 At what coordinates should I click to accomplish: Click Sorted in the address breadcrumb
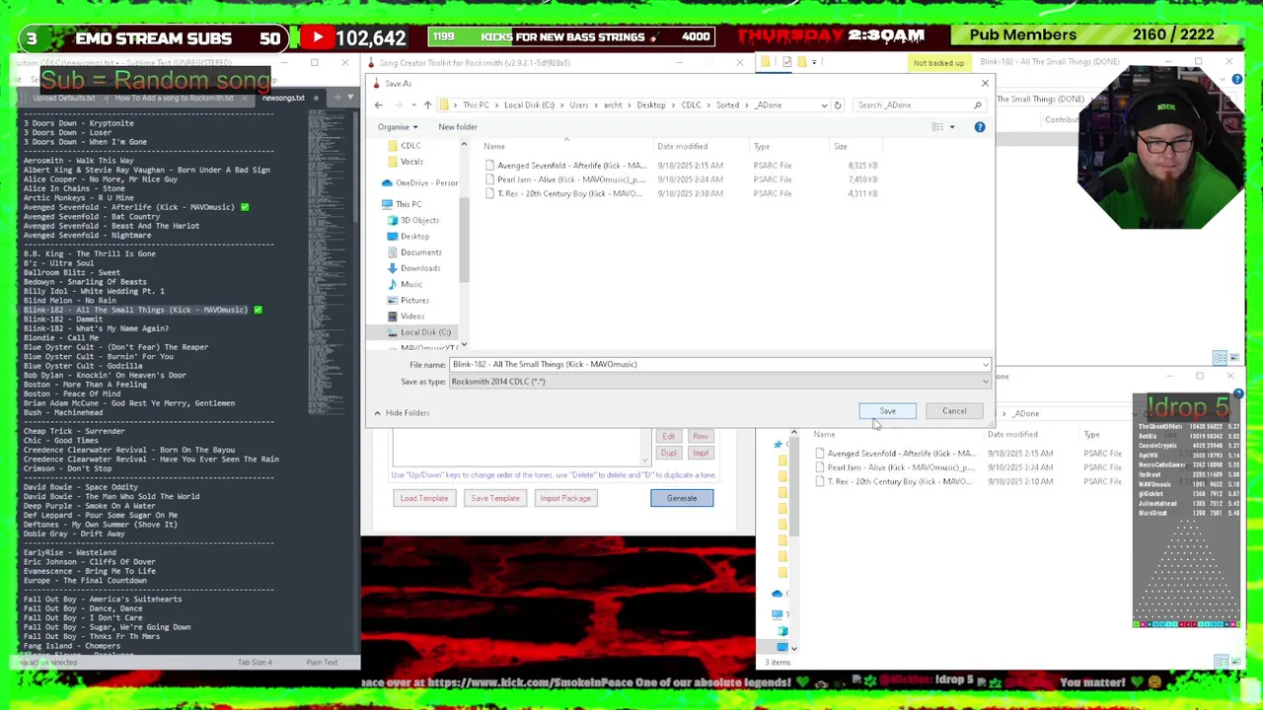click(727, 105)
